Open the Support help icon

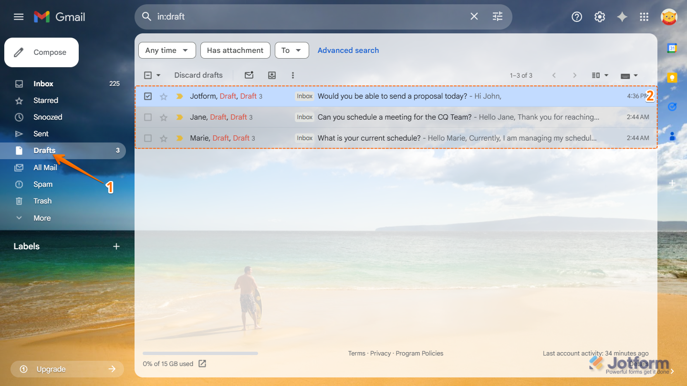click(577, 17)
